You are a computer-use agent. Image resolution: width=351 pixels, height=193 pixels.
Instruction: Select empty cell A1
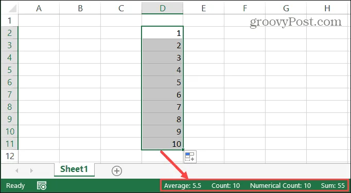39,21
